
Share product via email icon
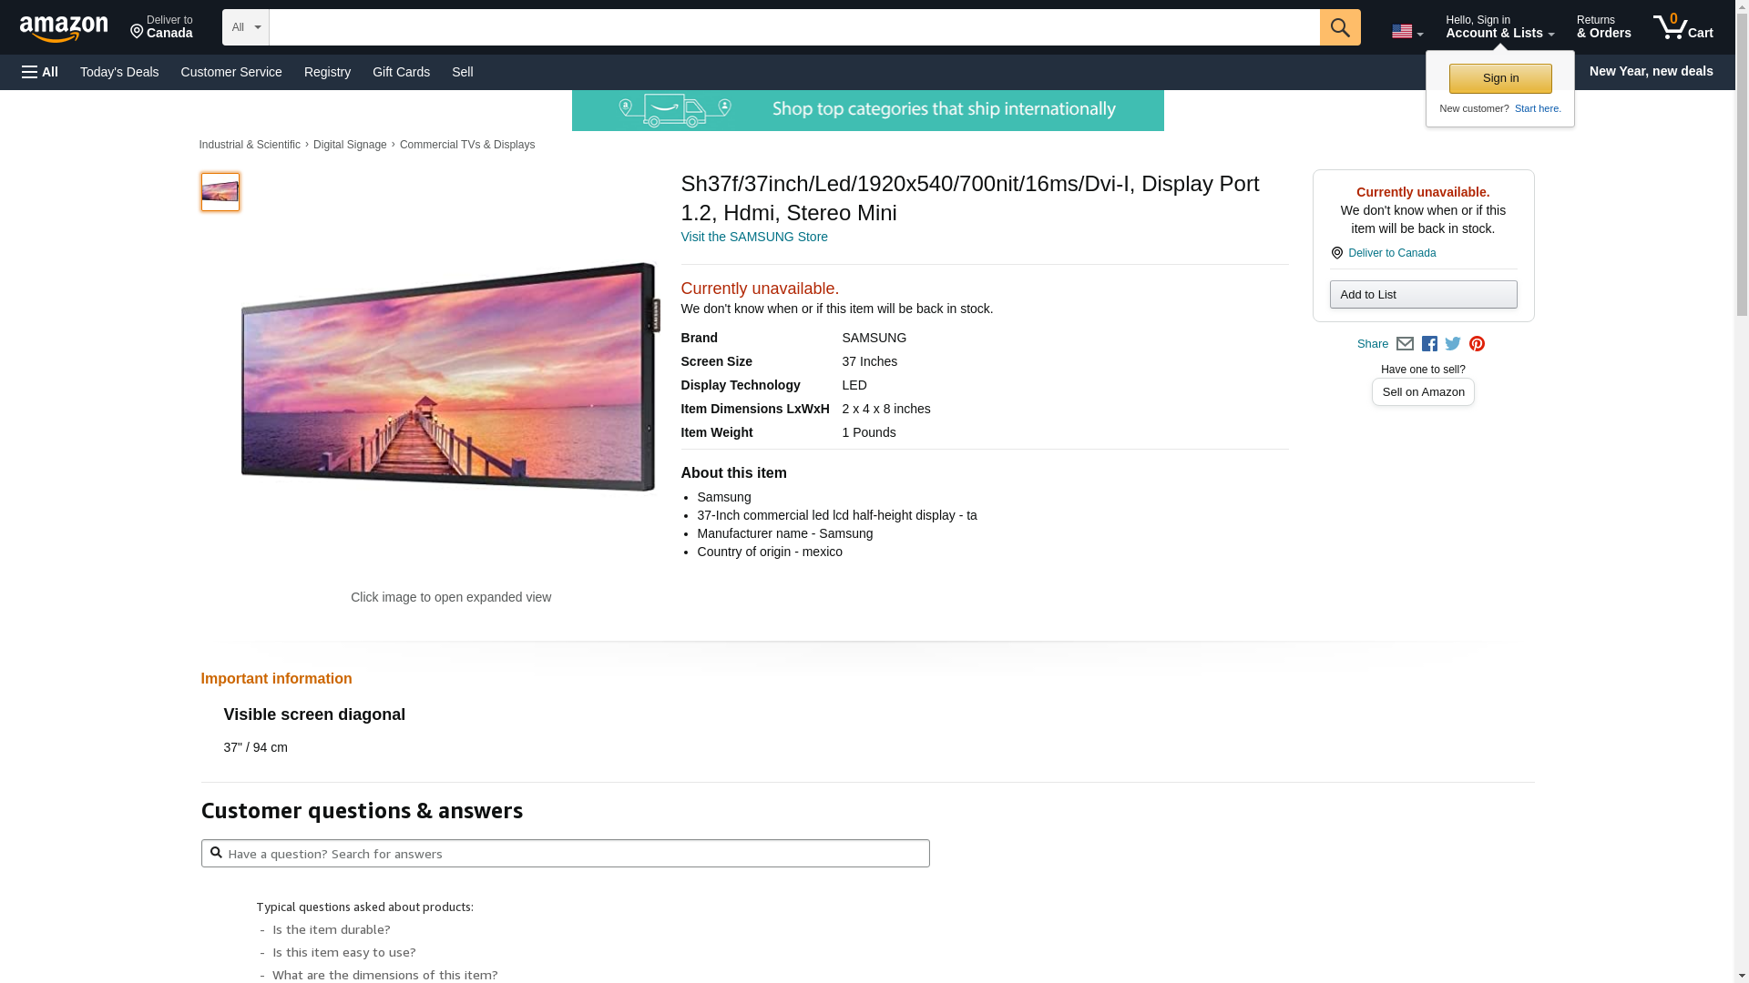pyautogui.click(x=1405, y=344)
